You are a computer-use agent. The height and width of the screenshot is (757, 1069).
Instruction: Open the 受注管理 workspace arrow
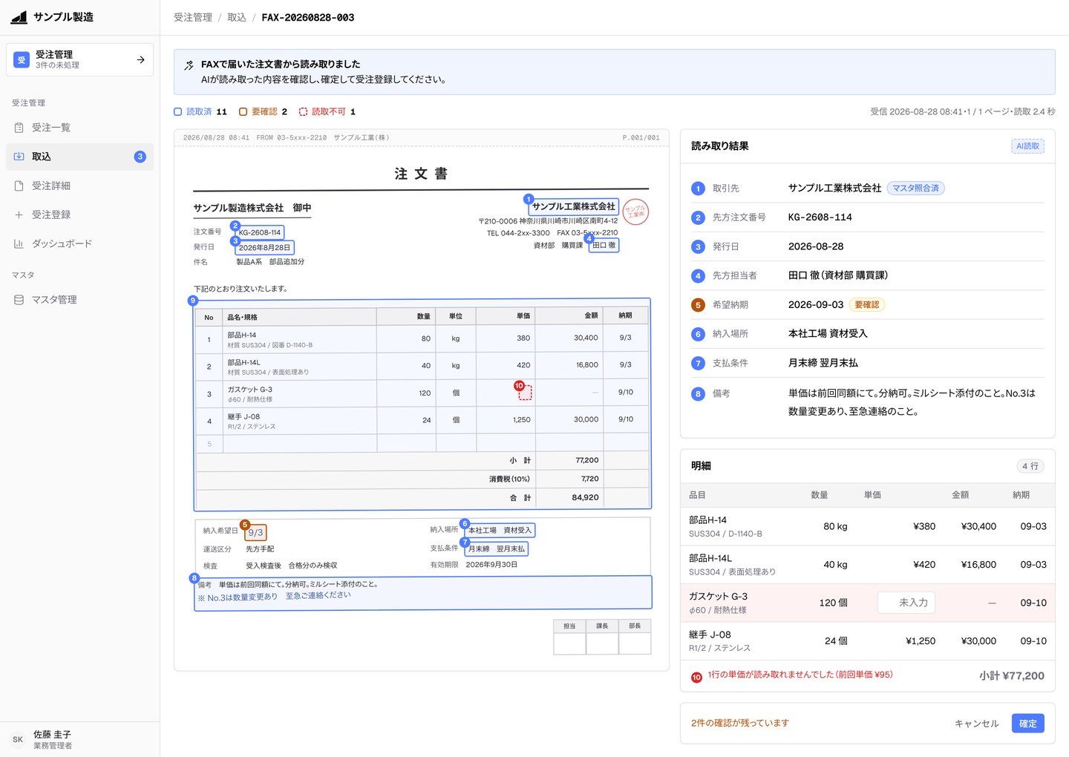pos(140,59)
